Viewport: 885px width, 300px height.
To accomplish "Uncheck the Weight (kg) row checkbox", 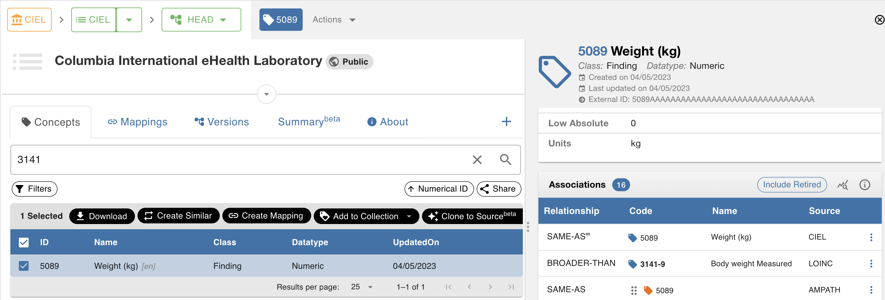I will (23, 266).
